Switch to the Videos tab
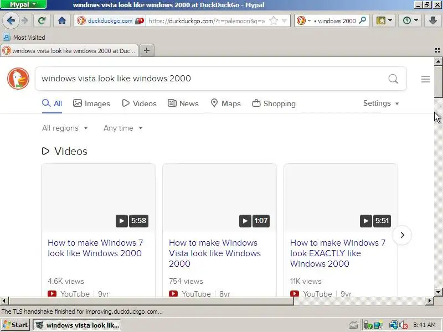Screen dimensions: 443x332 pos(140,103)
